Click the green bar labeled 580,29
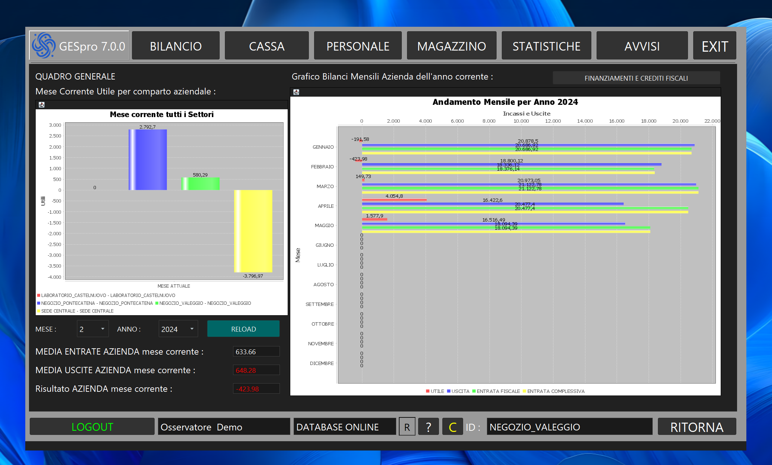Screen dimensions: 772x465 click(x=200, y=184)
